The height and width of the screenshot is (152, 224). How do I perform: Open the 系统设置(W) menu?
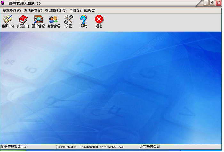tap(33, 11)
